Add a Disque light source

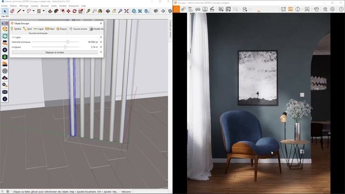pyautogui.click(x=61, y=29)
